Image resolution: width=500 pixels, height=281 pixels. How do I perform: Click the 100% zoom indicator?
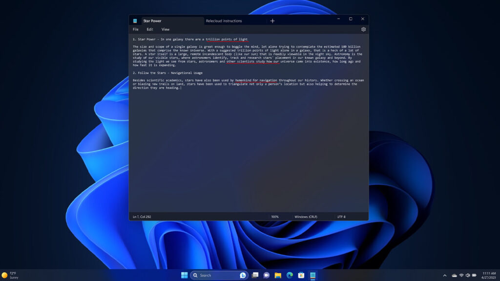(x=274, y=216)
